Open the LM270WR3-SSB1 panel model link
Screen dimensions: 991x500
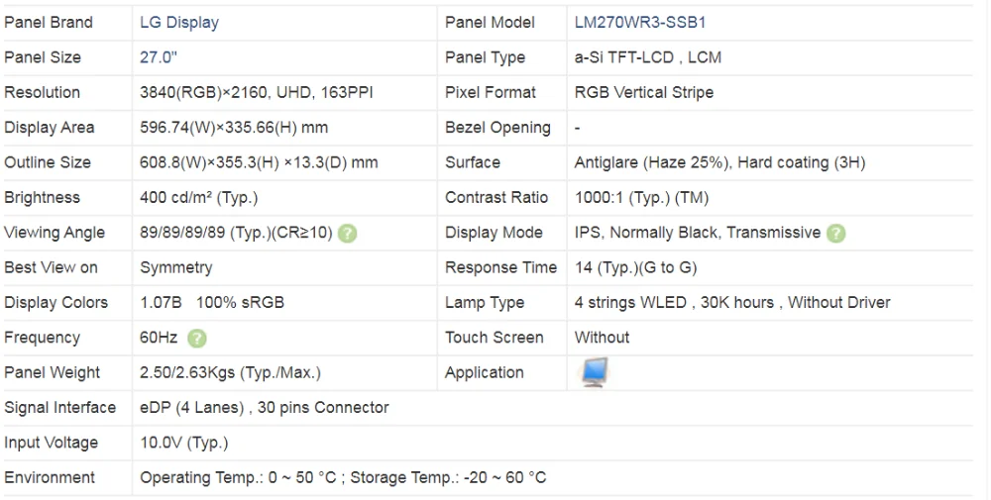[640, 22]
